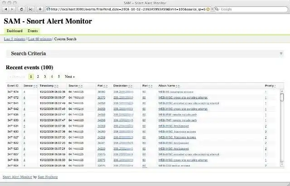Screen dimensions: 290x186
Task: Click the Event ID column header
Action: tap(13, 86)
